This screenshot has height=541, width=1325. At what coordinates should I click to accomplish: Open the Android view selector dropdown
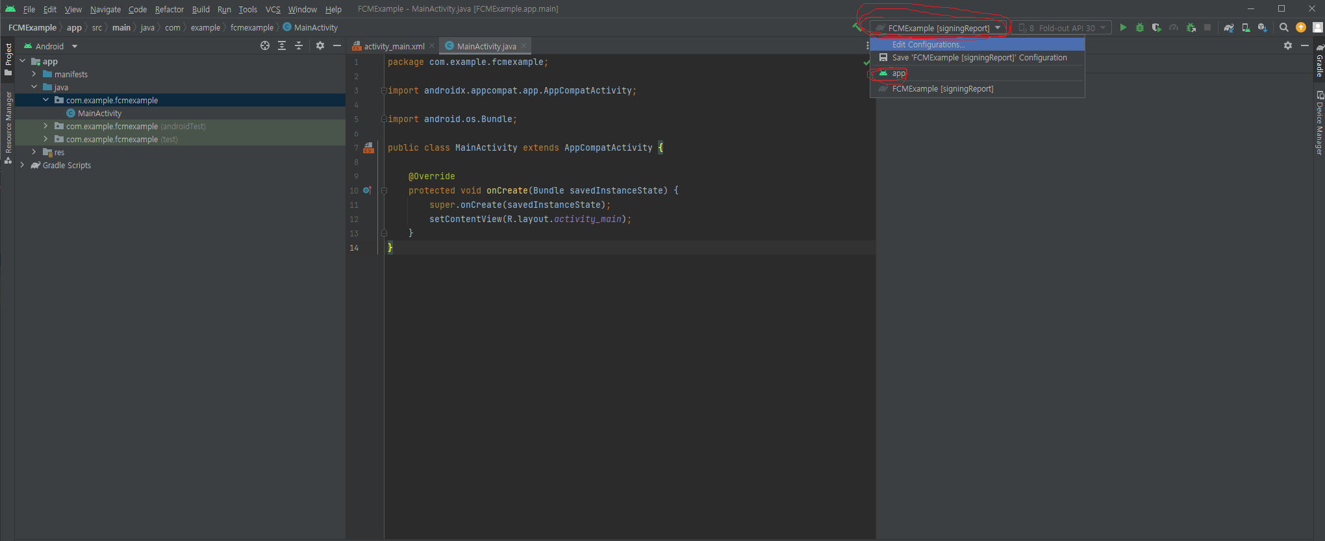coord(51,46)
